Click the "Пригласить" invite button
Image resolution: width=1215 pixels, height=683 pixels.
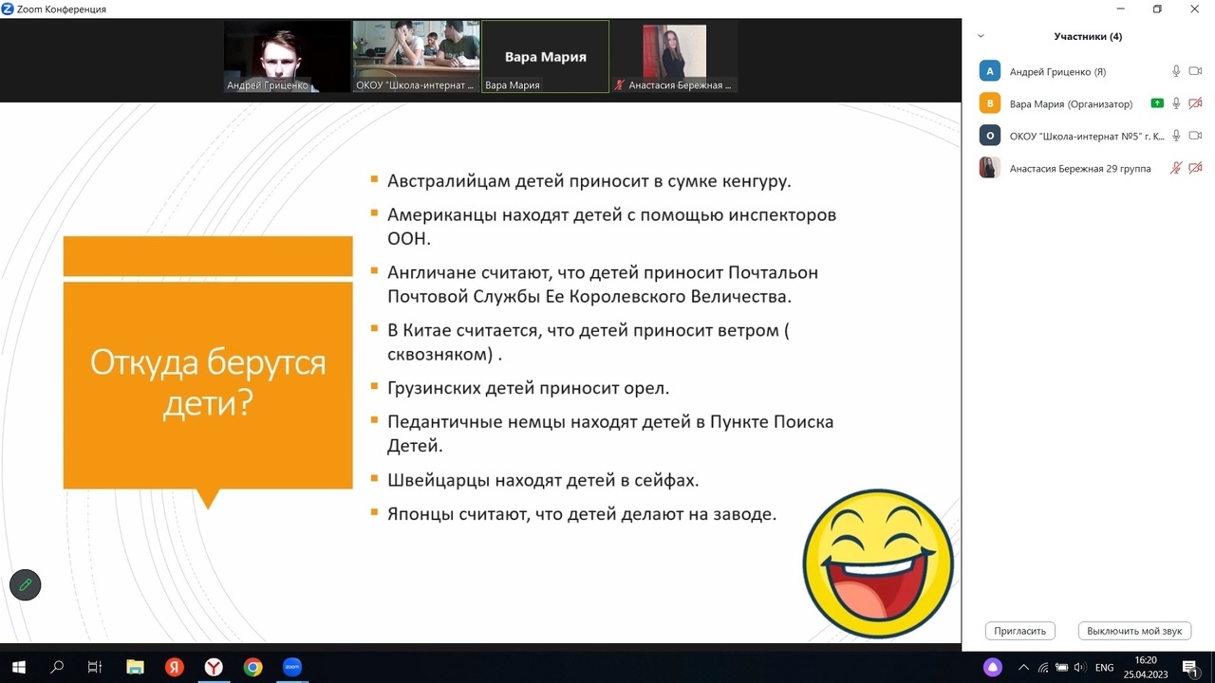[x=1020, y=631]
